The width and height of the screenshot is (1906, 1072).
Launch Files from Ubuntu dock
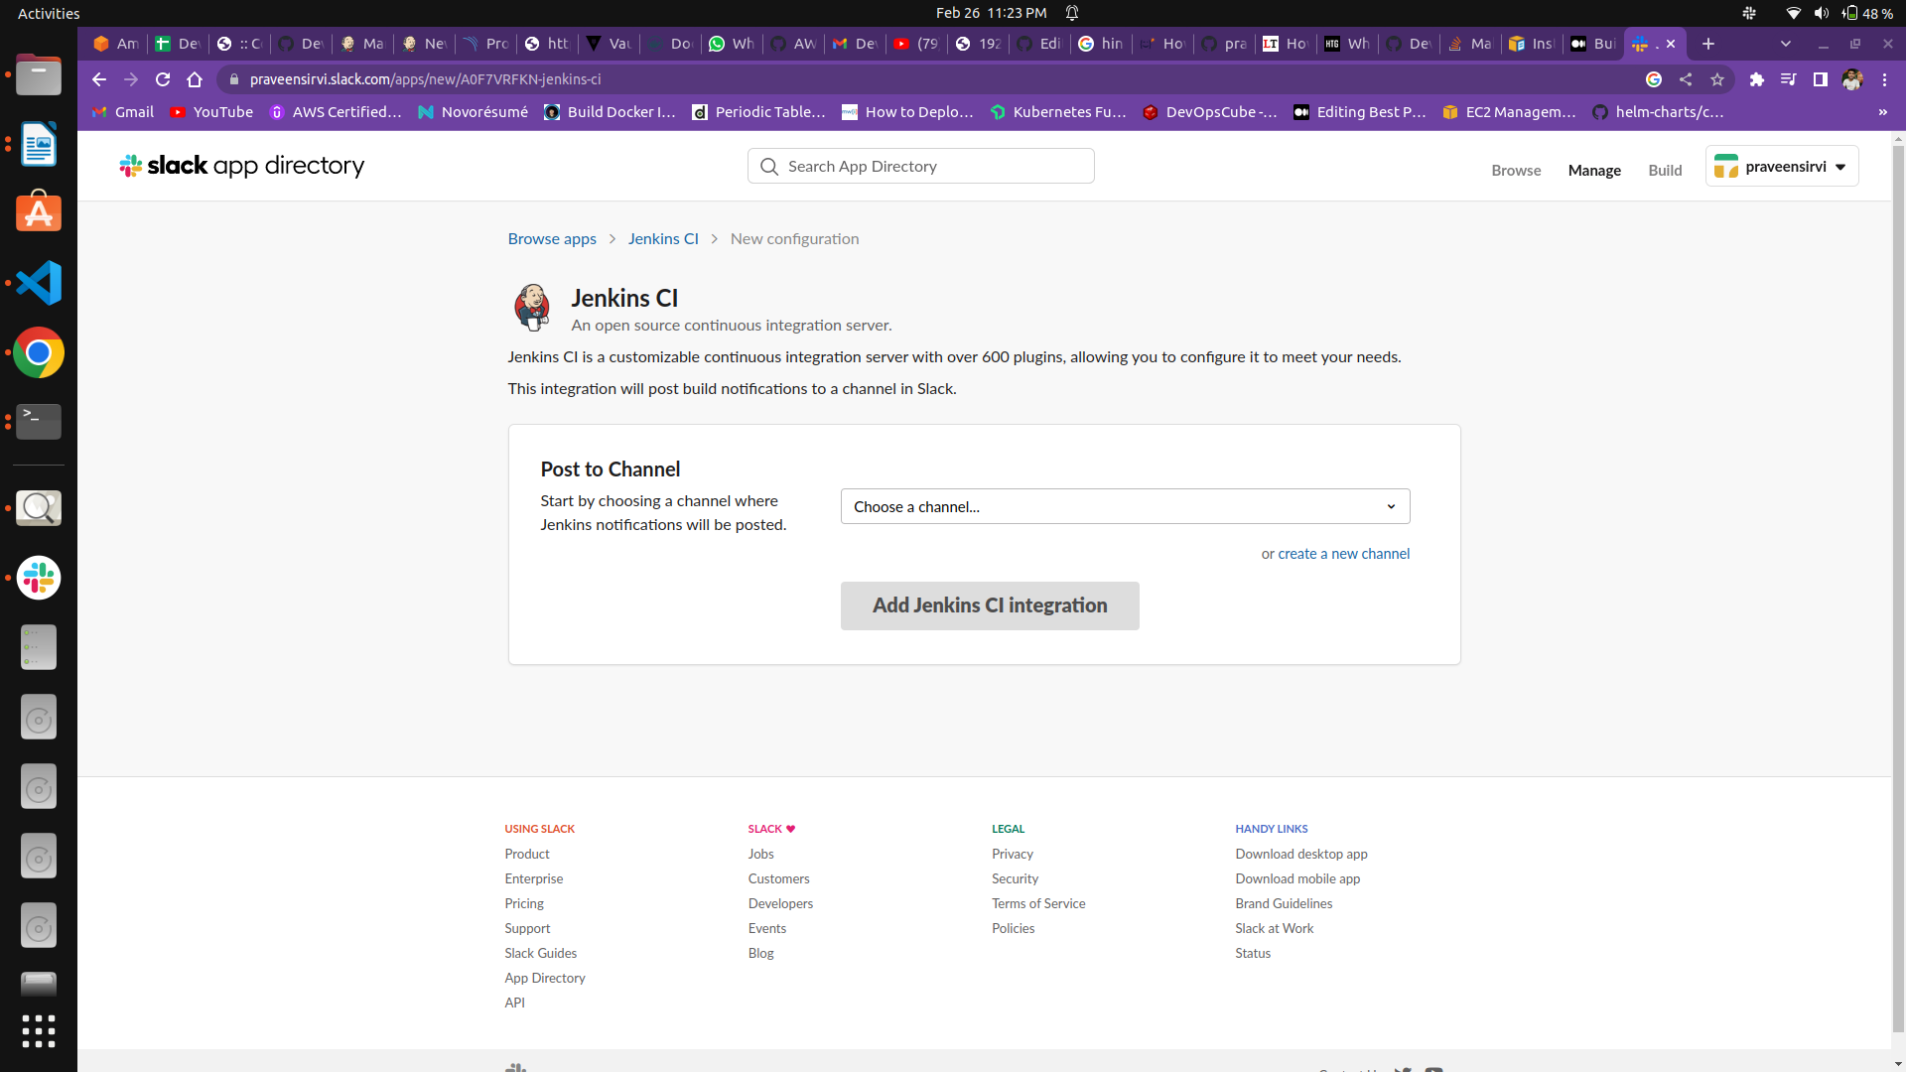point(39,75)
